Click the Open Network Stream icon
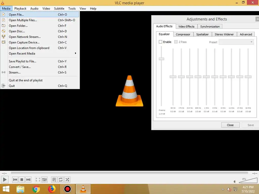 click(4, 37)
